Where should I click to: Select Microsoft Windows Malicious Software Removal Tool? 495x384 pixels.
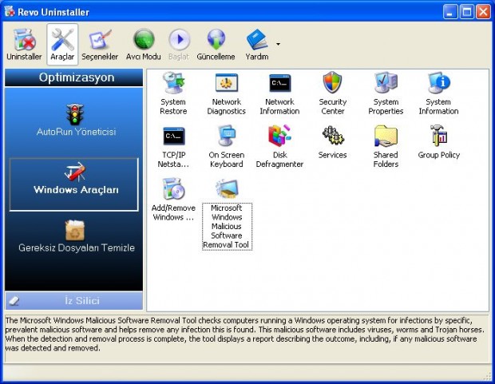coord(227,214)
